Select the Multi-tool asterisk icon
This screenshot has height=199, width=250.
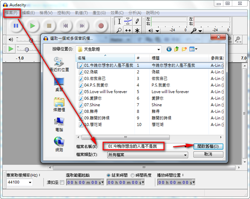point(137,30)
